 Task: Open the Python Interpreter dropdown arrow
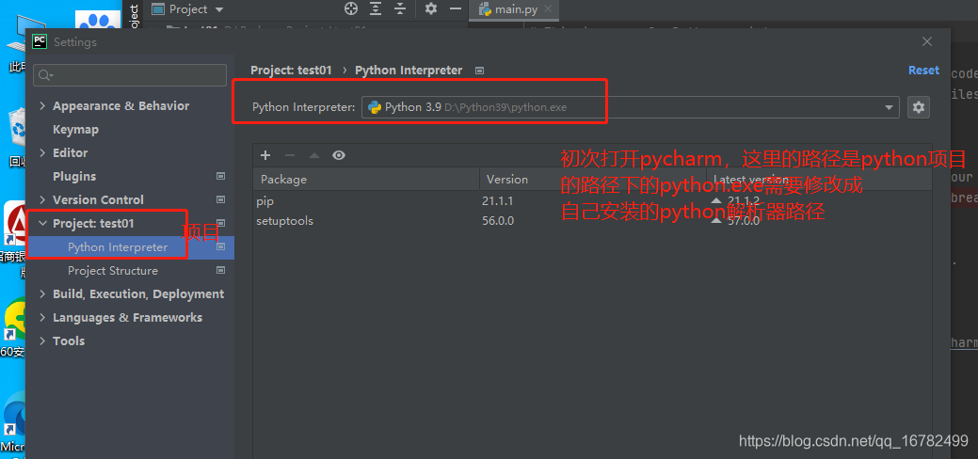[x=889, y=108]
